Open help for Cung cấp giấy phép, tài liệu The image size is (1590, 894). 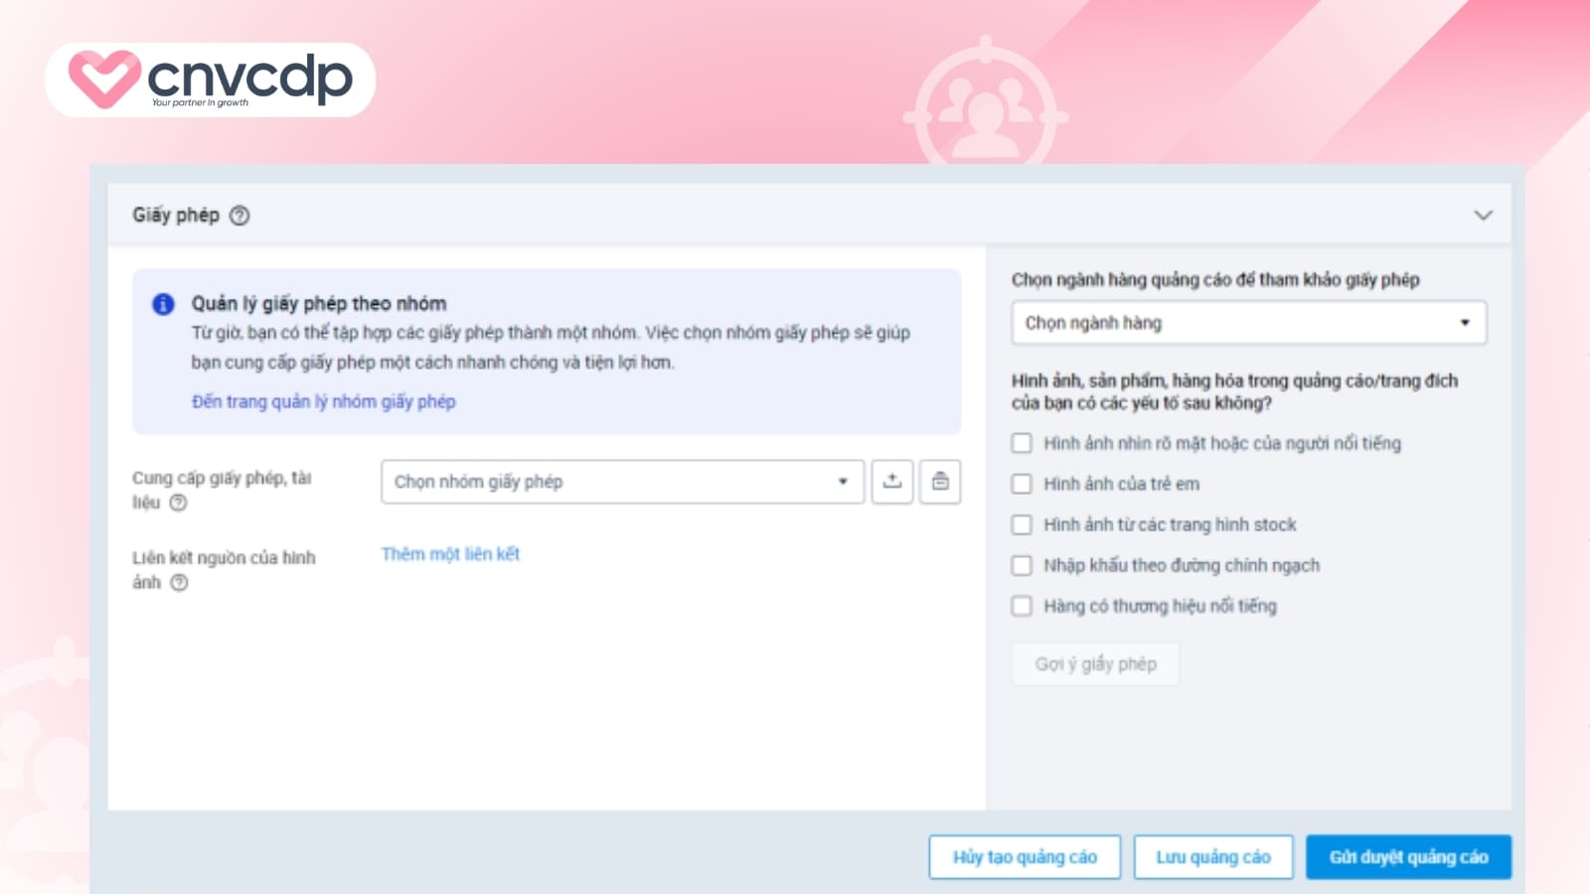click(x=178, y=503)
